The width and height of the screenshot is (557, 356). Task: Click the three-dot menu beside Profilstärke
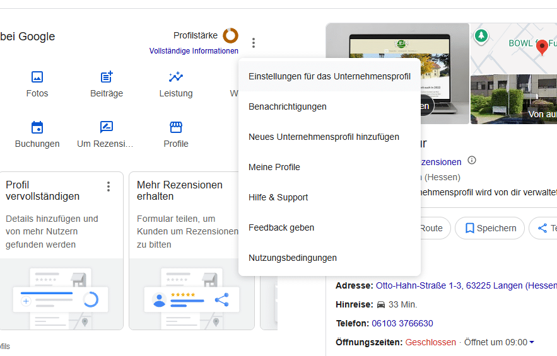pos(254,43)
